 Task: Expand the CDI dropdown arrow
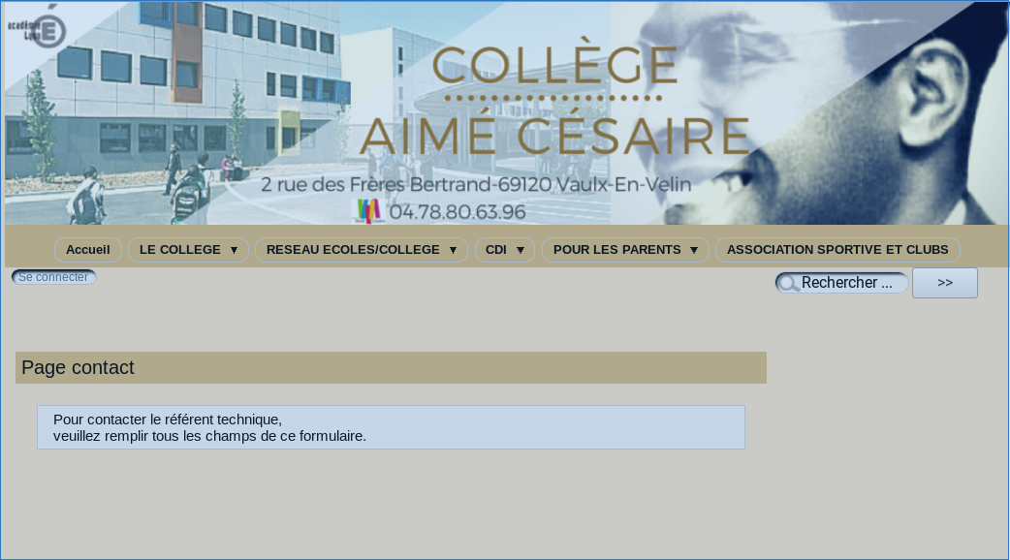point(521,250)
